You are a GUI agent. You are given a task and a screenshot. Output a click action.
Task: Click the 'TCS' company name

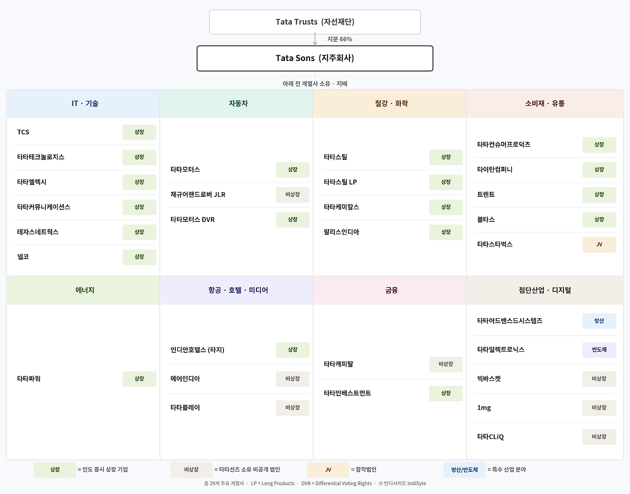point(23,132)
